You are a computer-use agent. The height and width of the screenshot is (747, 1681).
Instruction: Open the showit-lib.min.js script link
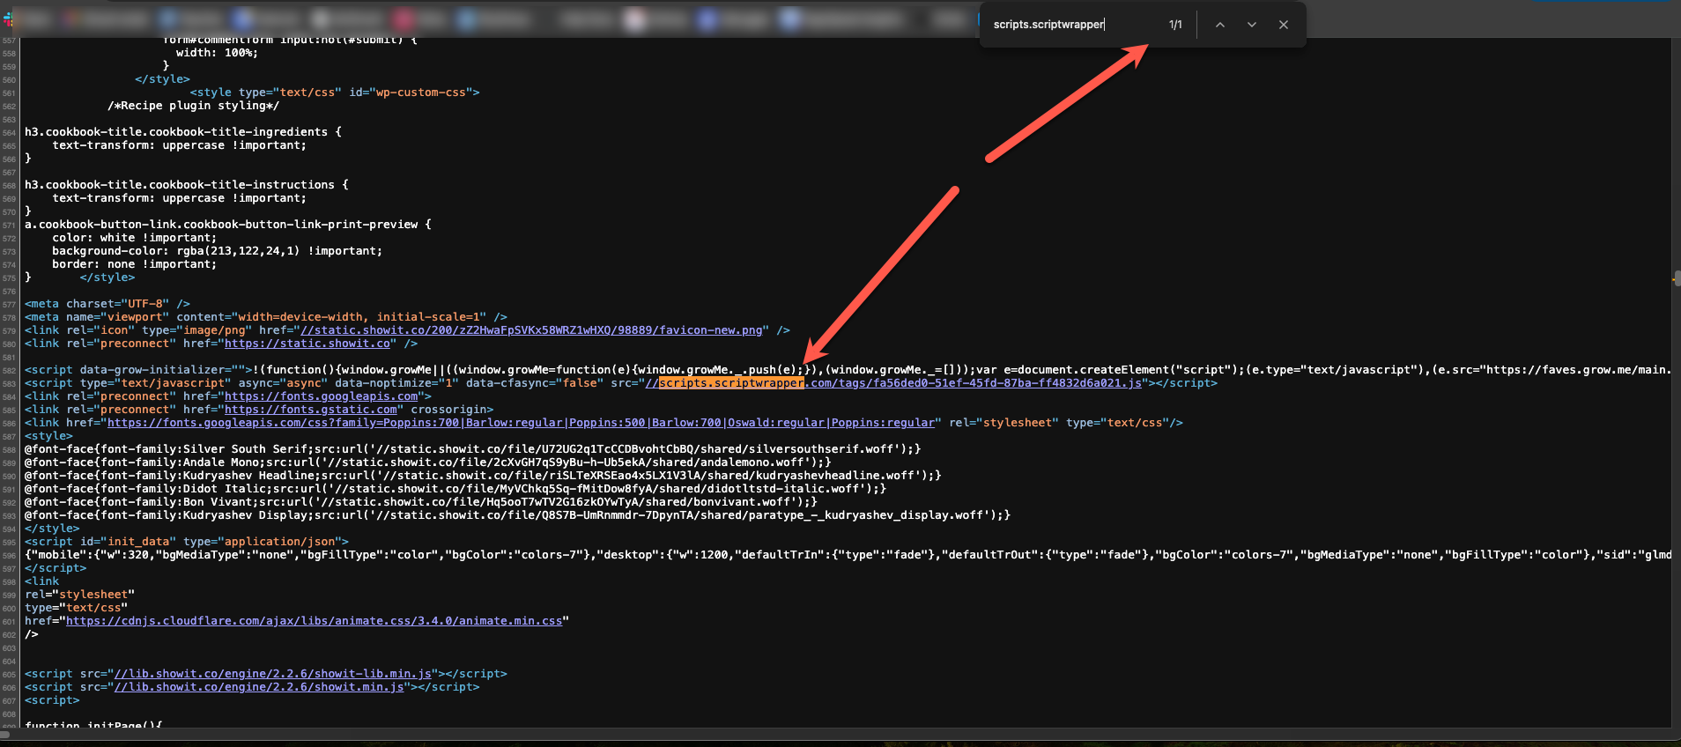click(x=273, y=674)
